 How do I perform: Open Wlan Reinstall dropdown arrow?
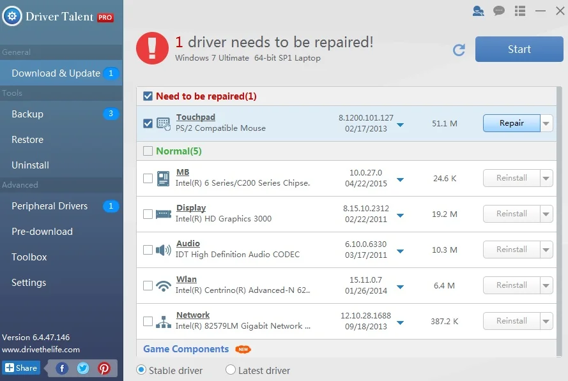tap(546, 286)
